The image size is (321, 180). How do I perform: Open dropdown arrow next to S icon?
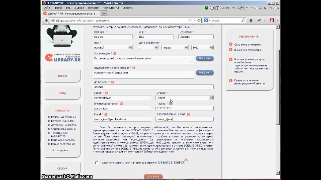point(277,20)
